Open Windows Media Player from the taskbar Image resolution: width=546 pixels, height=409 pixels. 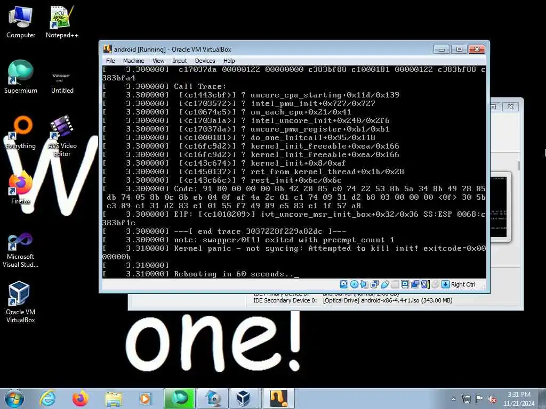click(146, 398)
